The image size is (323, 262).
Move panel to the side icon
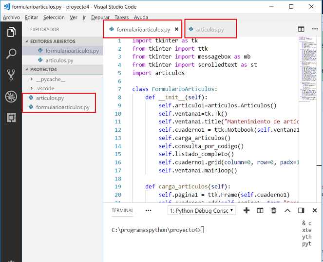click(301, 210)
